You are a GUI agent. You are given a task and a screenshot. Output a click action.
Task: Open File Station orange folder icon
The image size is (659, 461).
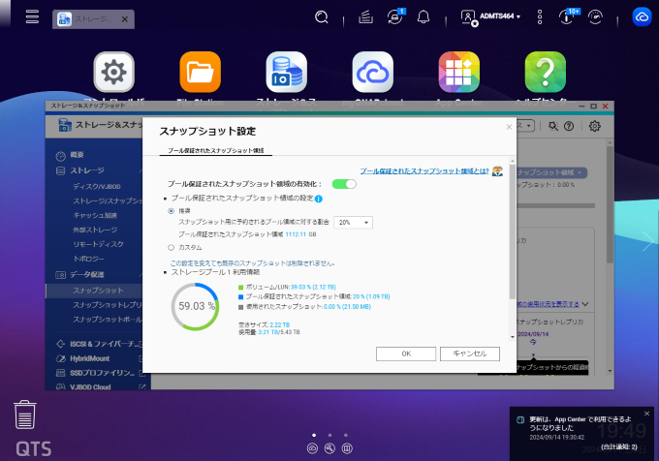[x=200, y=73]
